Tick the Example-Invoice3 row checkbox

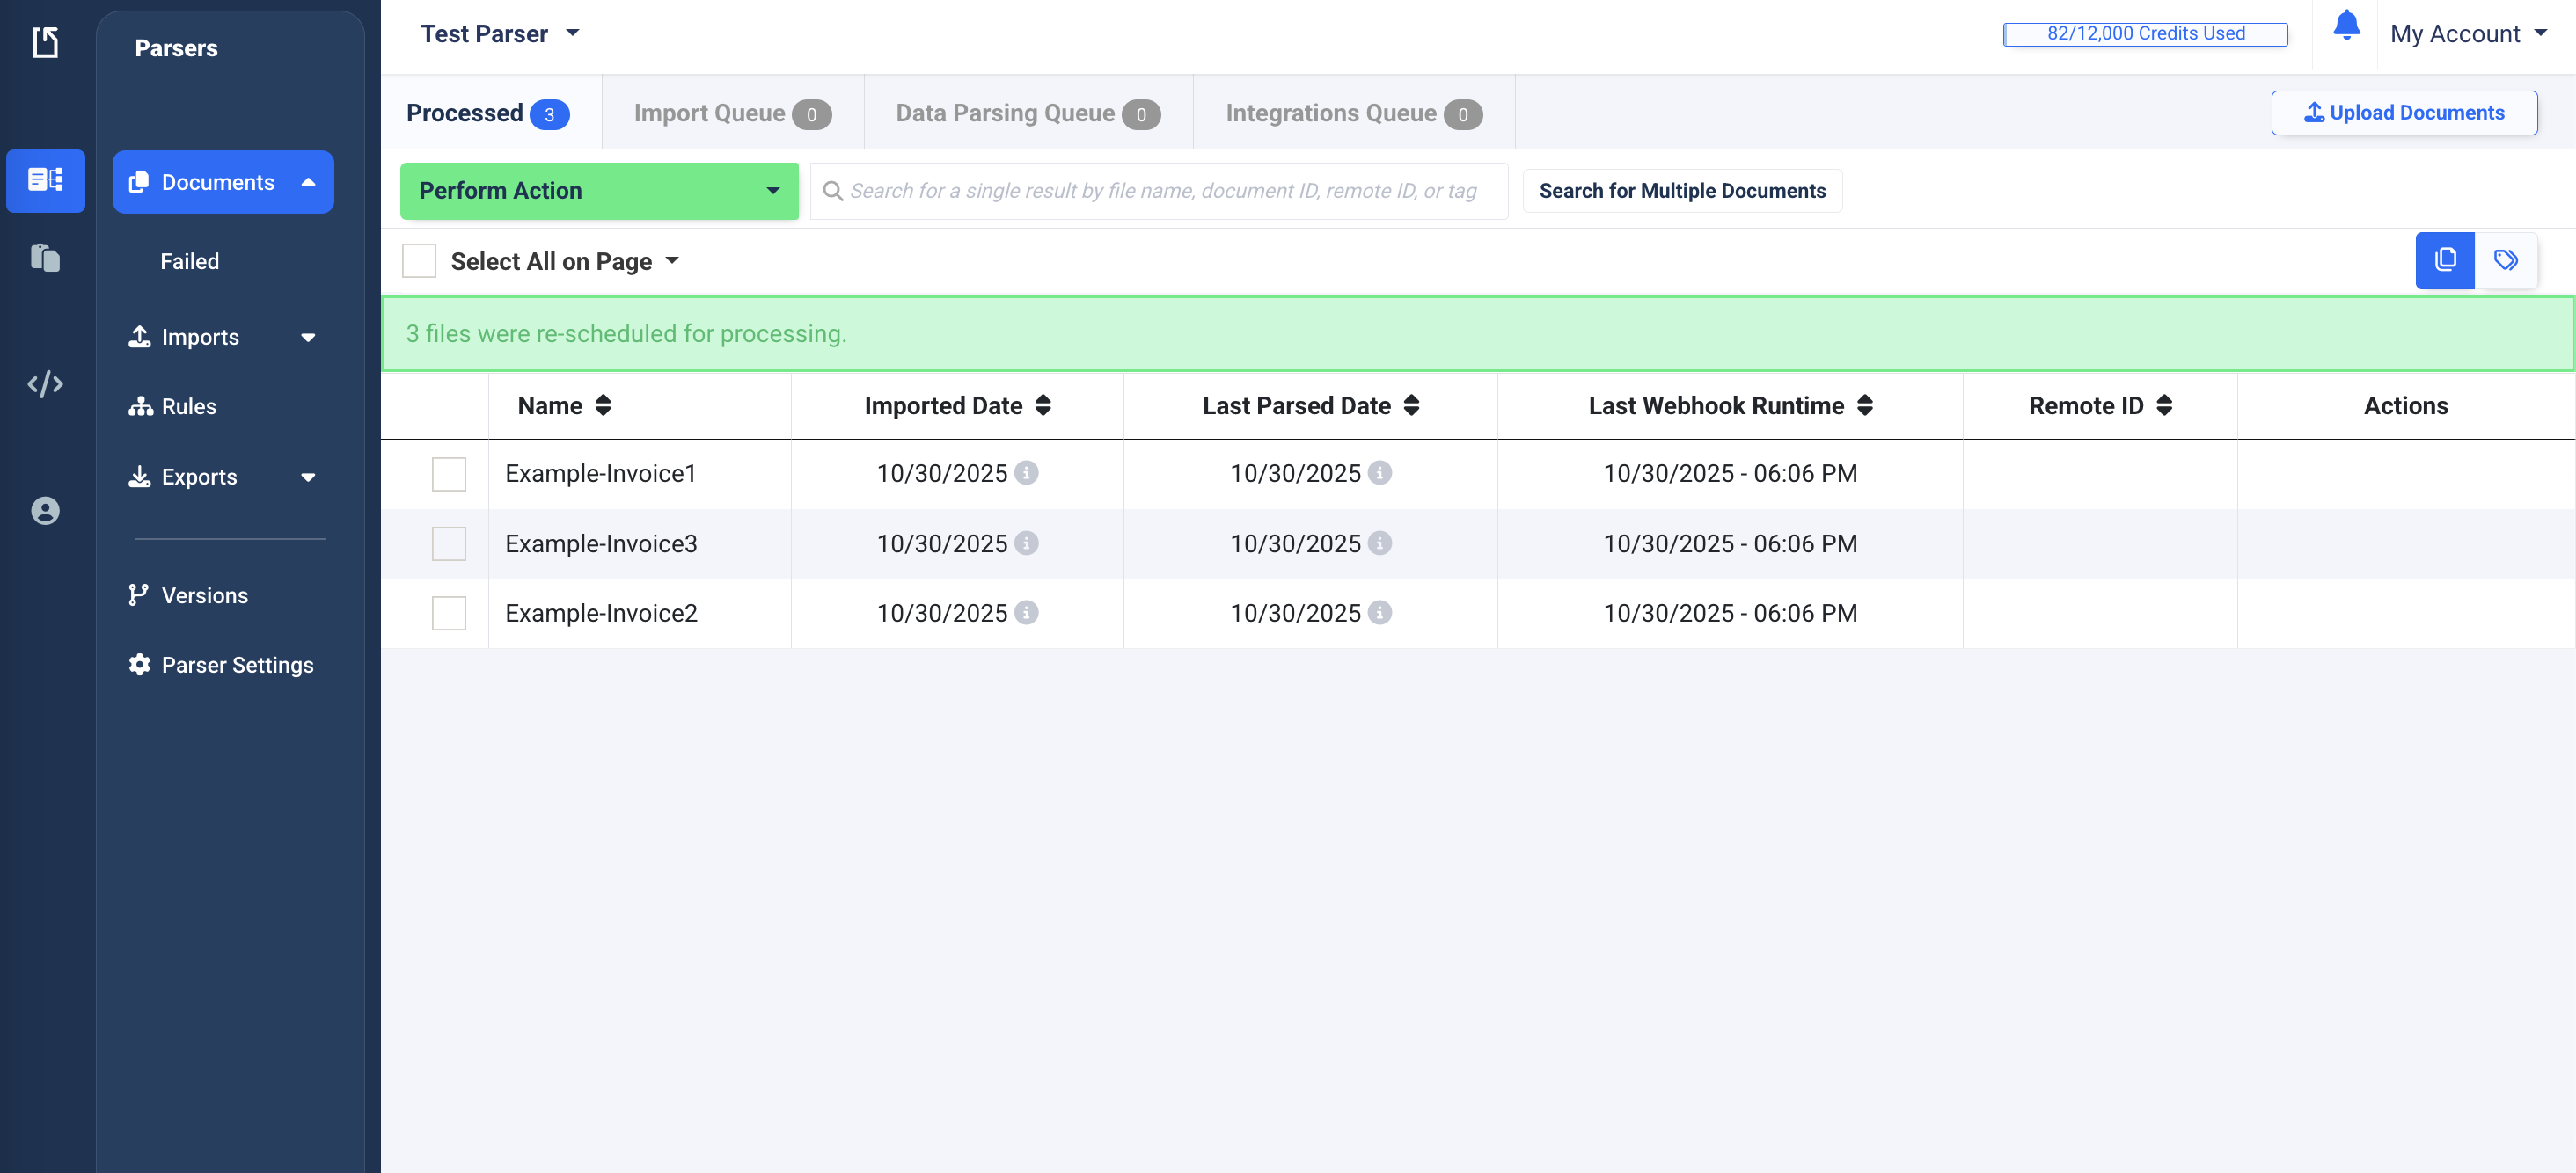tap(449, 543)
